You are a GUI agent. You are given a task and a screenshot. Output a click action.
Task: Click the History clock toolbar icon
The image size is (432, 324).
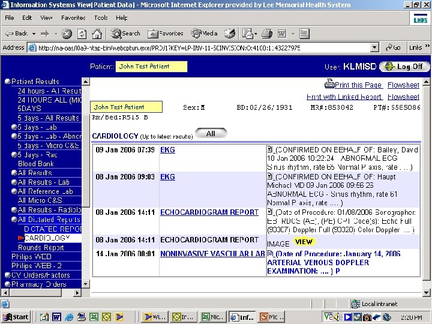(x=229, y=34)
